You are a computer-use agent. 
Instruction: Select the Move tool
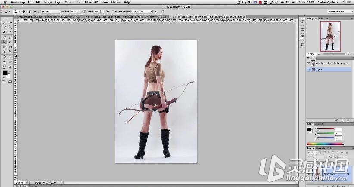click(10, 22)
